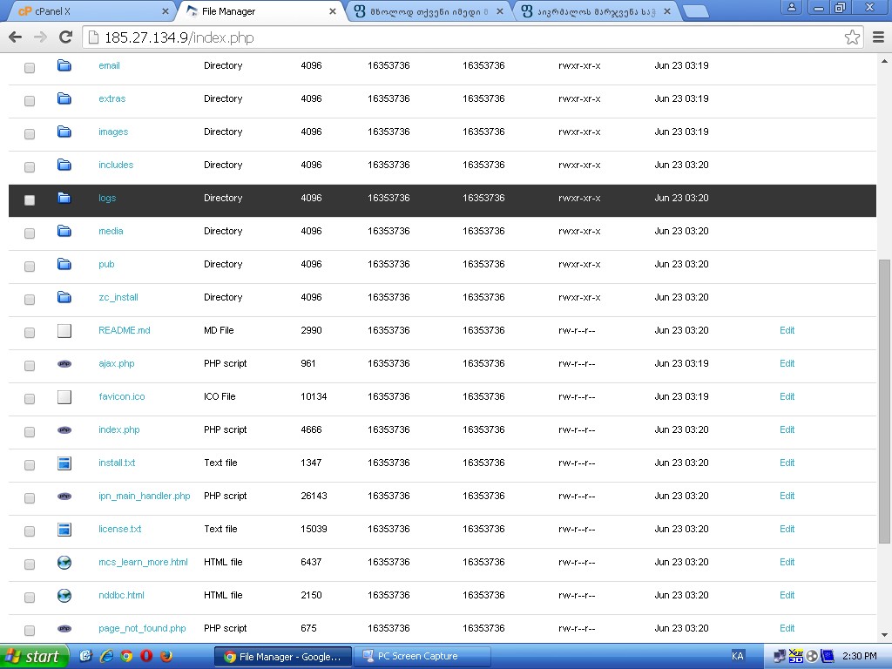892x669 pixels.
Task: Tick the README.md checkbox
Action: [30, 332]
